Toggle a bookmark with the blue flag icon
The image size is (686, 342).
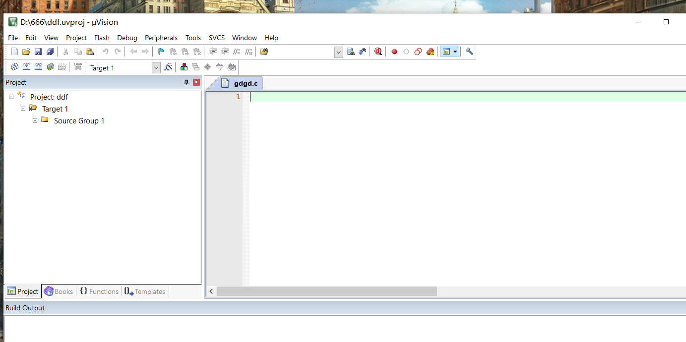tap(161, 52)
